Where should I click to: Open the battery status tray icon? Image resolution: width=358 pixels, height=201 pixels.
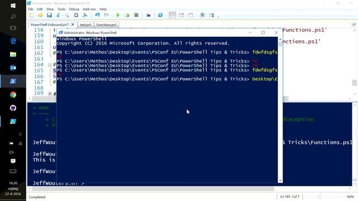click(11, 143)
